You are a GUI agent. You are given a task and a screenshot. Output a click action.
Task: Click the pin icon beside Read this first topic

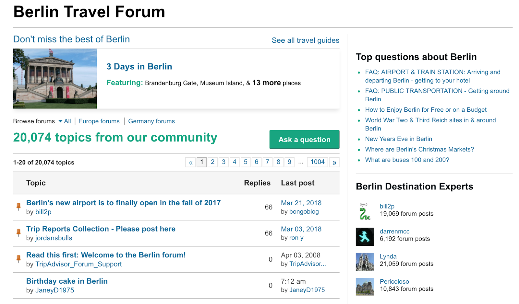click(x=18, y=258)
